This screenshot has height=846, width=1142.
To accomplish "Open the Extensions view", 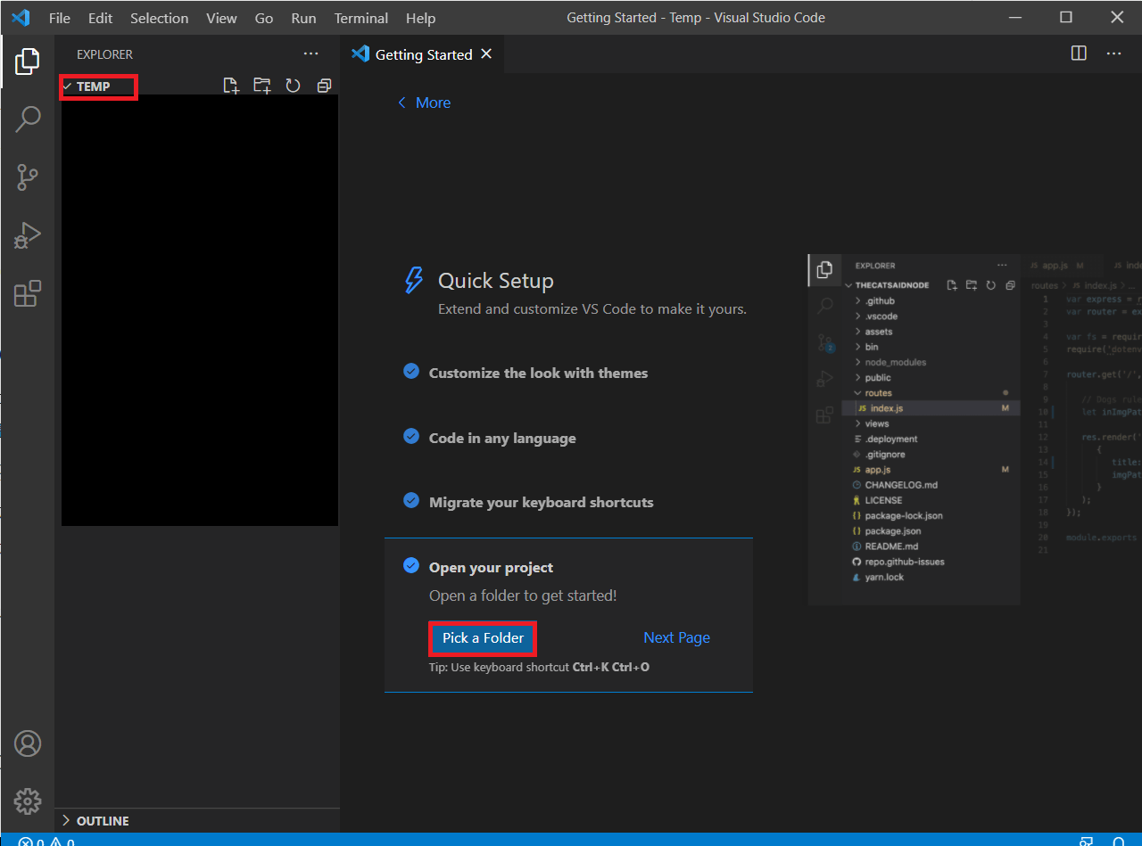I will 28,293.
